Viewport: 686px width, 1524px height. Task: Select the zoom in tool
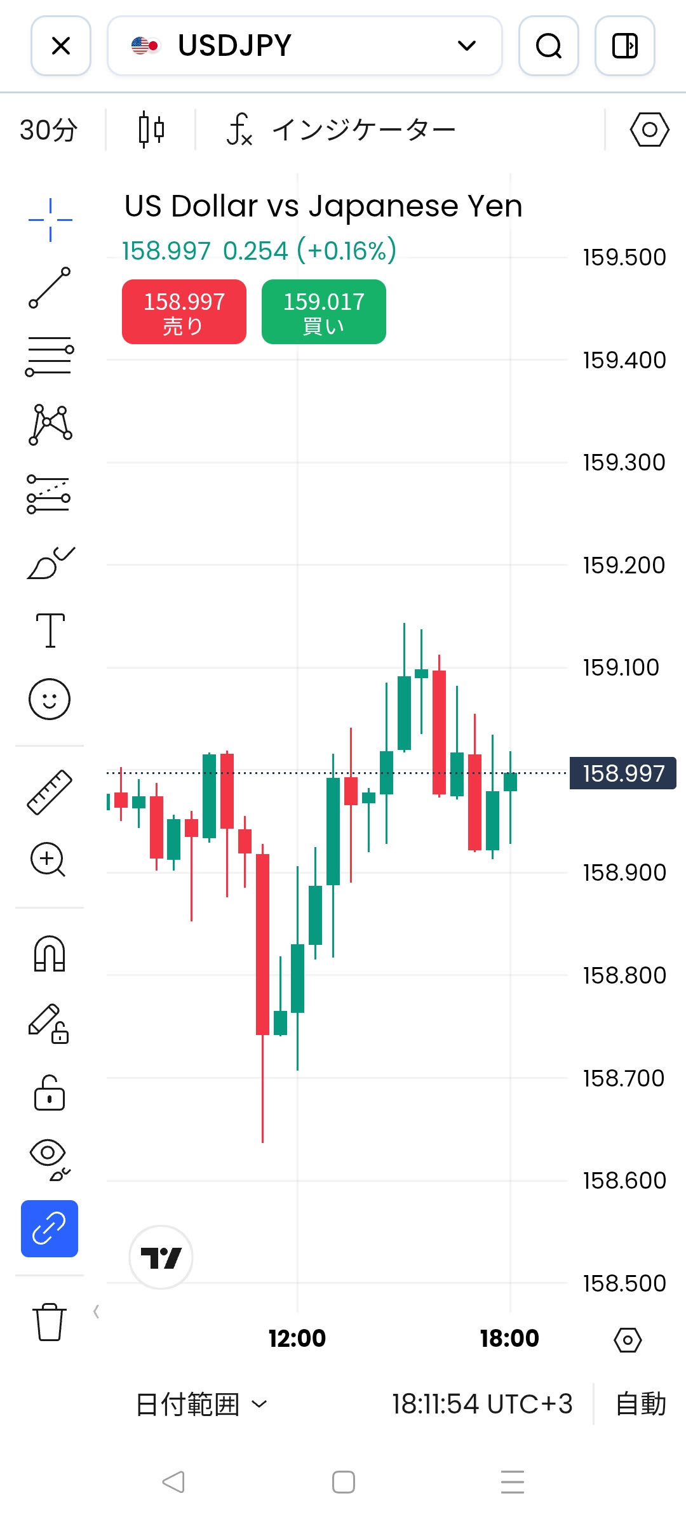[x=48, y=860]
